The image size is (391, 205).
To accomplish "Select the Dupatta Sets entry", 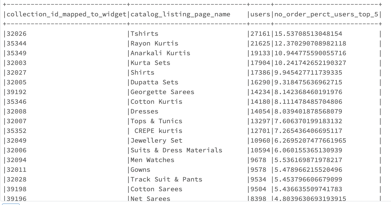I will click(154, 82).
